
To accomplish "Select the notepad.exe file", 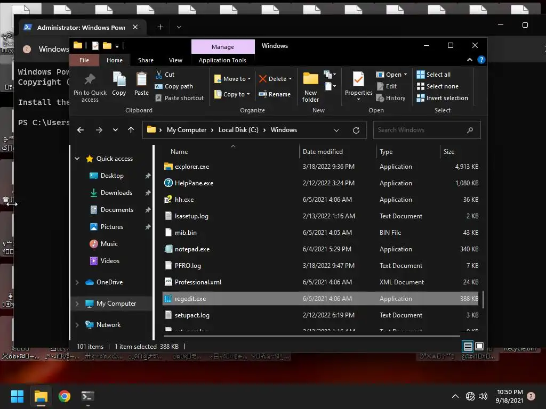I will point(321,249).
